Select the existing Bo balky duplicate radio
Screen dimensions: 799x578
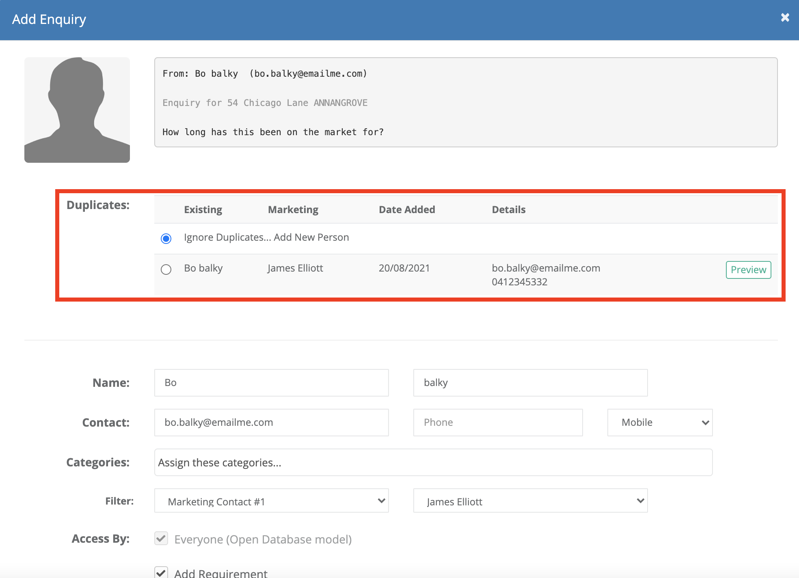tap(166, 270)
